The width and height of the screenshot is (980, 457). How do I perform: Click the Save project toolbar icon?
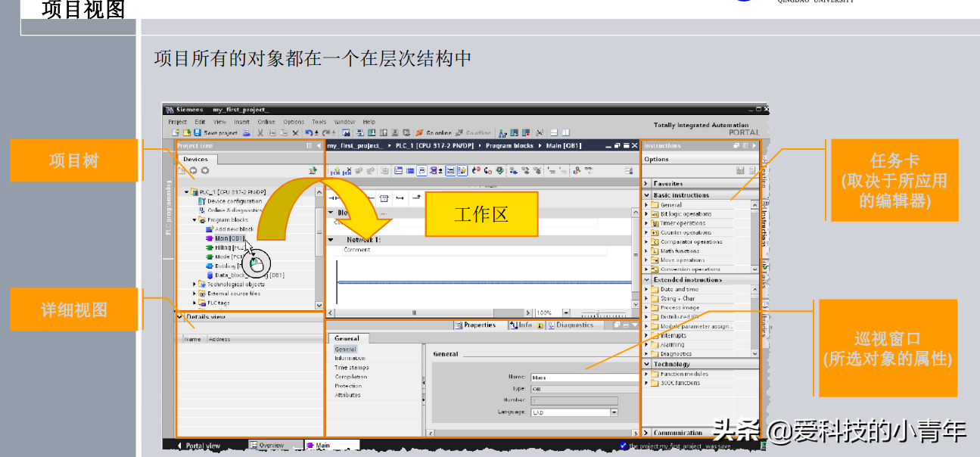(x=198, y=133)
